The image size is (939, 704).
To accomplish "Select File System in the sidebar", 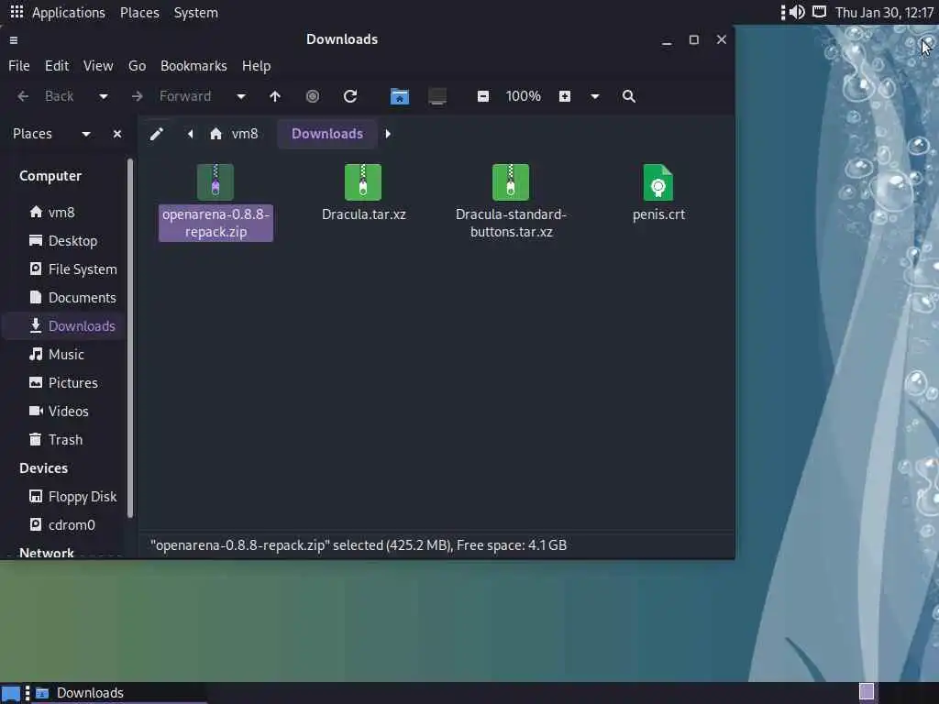I will 63,269.
